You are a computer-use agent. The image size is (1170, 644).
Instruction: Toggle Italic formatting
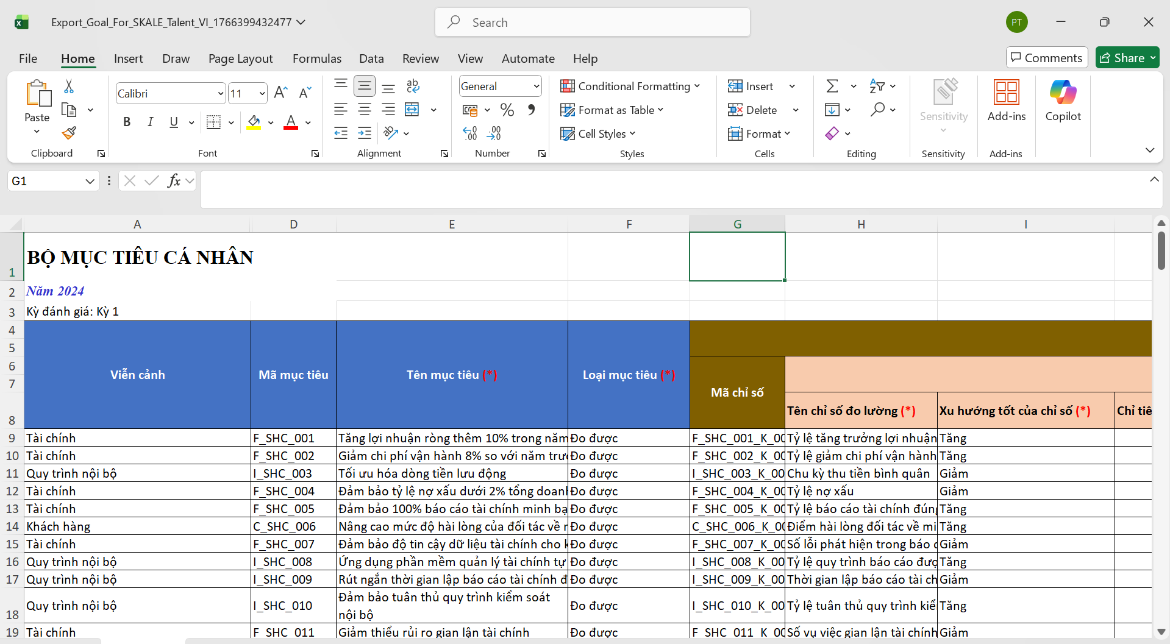tap(150, 122)
